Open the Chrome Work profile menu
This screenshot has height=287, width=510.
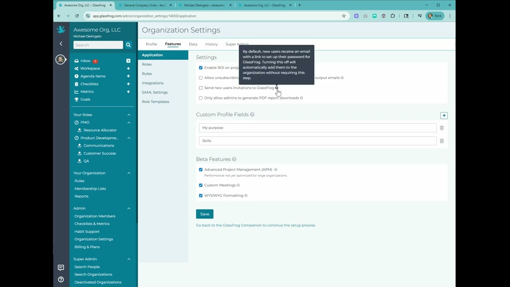click(435, 16)
